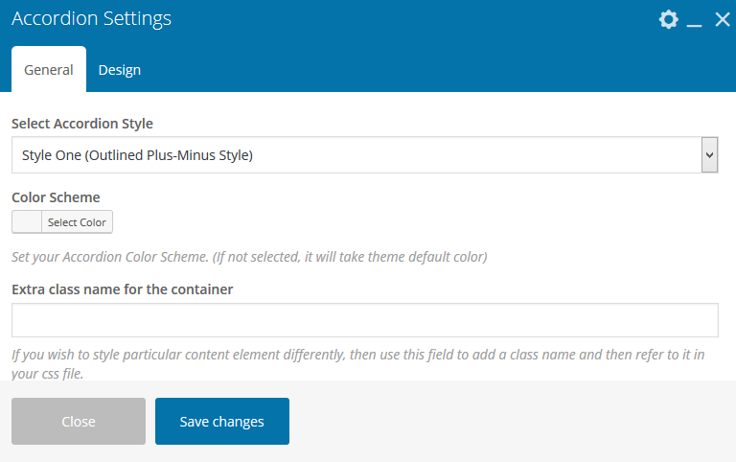
Task: Click the "Select Accordion Style" label
Action: coord(82,124)
